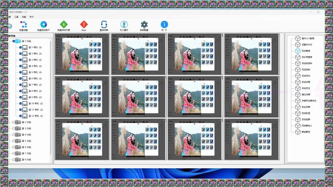Viewport: 333px width, 187px height.
Task: Click the blue server icon of 第 1 分组
Action: pyautogui.click(x=18, y=41)
